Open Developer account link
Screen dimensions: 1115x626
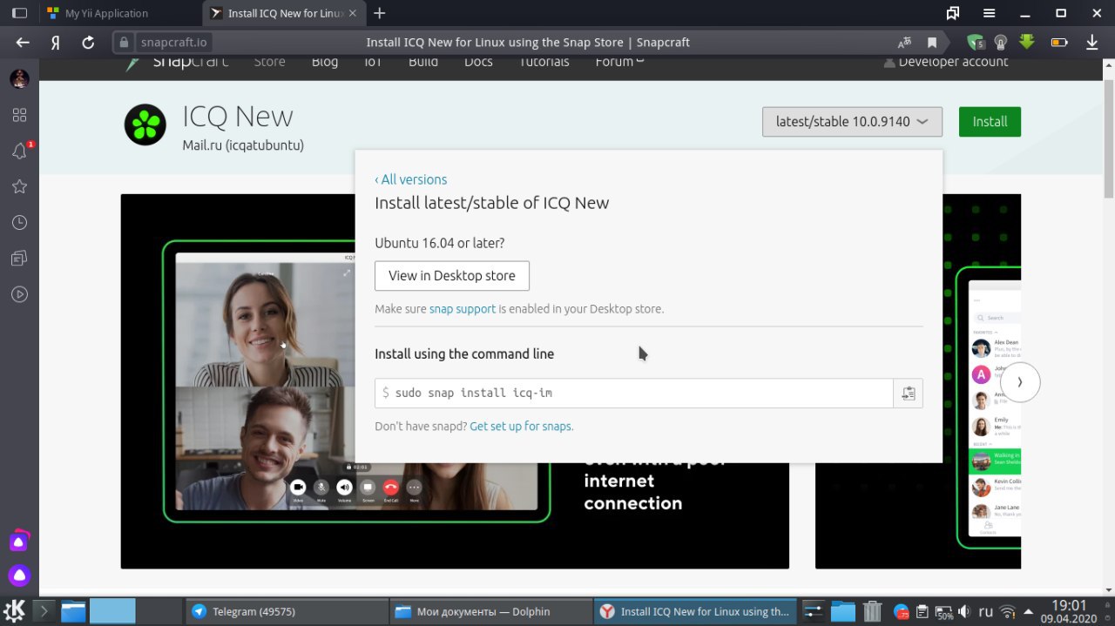click(x=946, y=62)
